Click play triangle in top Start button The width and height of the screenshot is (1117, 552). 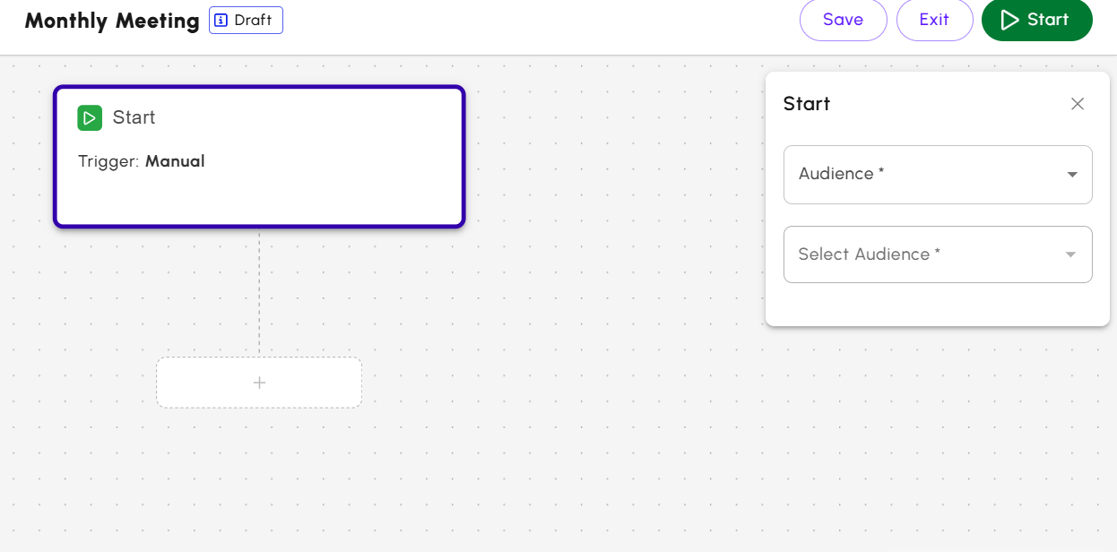click(1009, 20)
